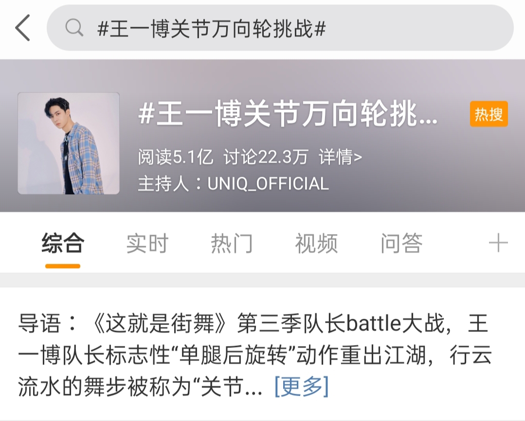Switch to the 热门 tab
525x421 pixels.
[232, 243]
